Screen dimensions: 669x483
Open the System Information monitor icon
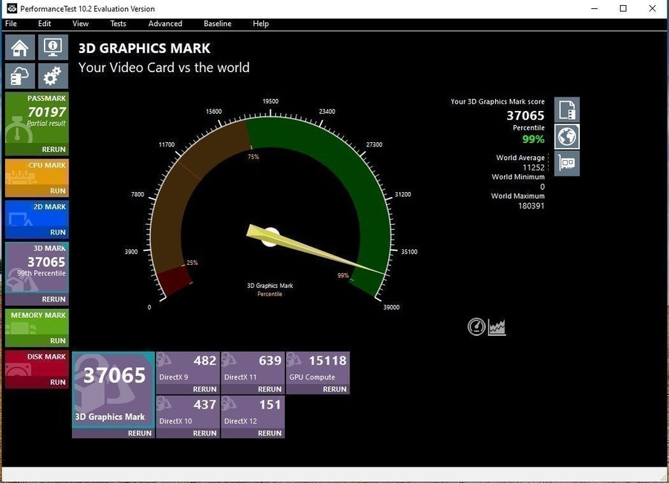tap(52, 48)
